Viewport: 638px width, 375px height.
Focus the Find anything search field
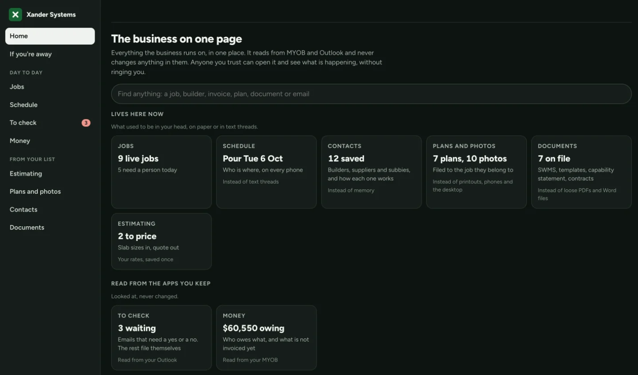(x=371, y=94)
